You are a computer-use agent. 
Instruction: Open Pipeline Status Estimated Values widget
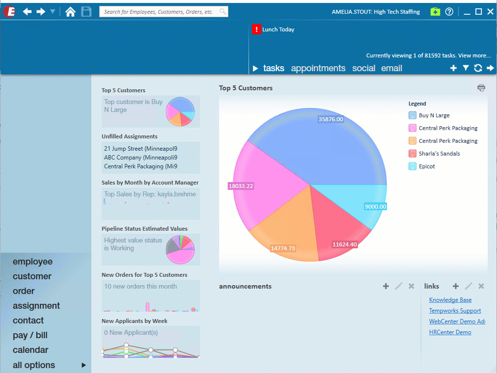(151, 250)
